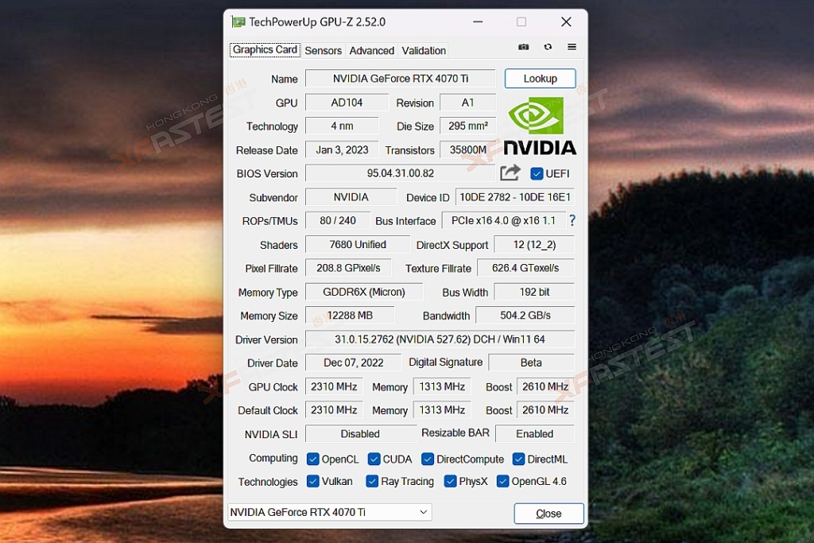Click the refresh icon to re-read GPU data
This screenshot has width=814, height=543.
coord(548,47)
